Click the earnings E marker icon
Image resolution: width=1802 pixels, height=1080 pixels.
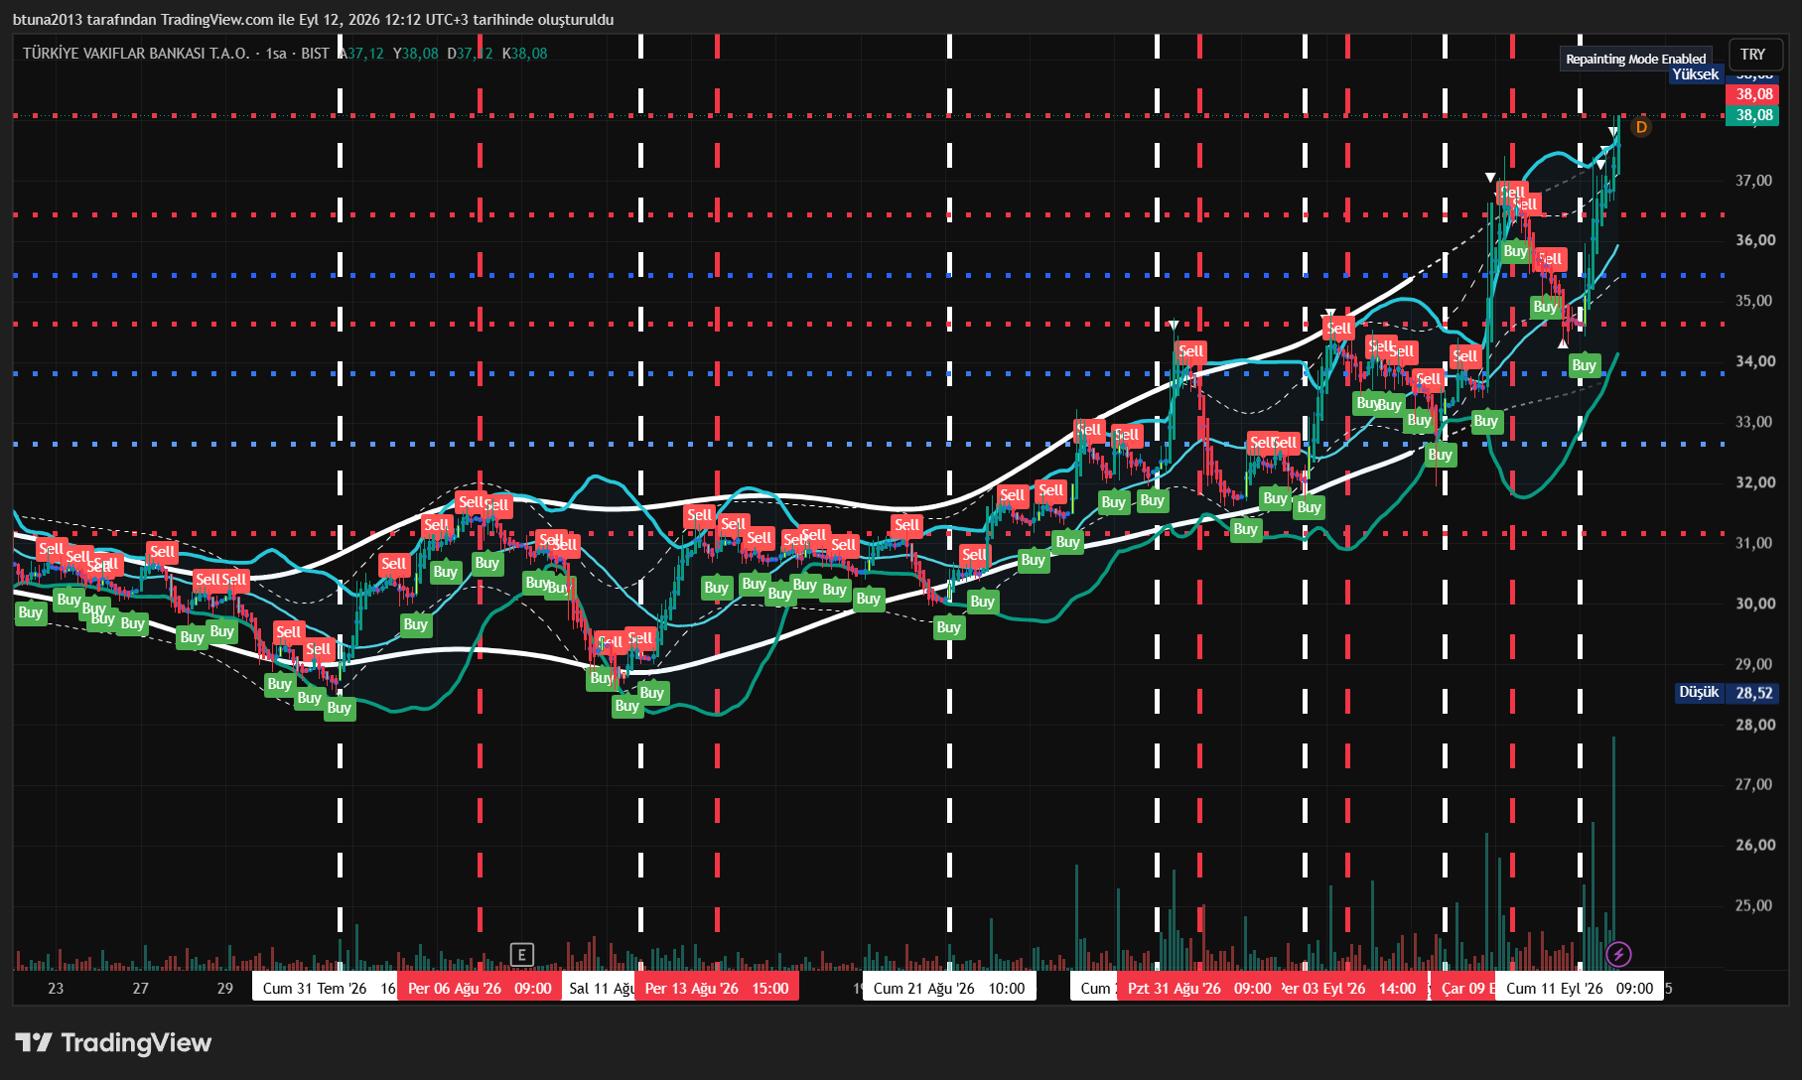tap(521, 955)
